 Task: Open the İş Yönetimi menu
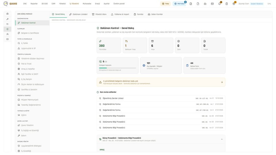coord(74,4)
